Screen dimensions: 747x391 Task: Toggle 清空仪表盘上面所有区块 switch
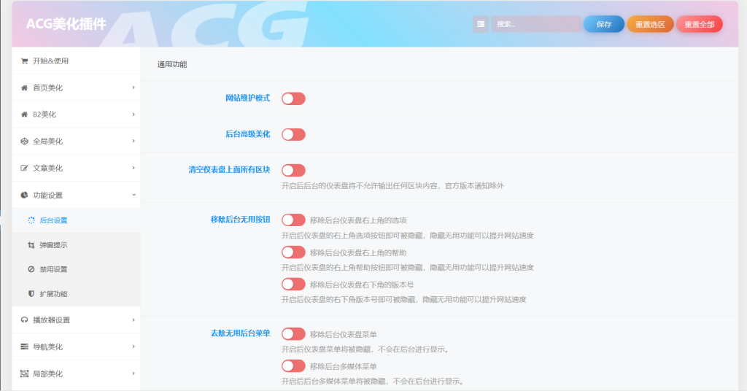[x=293, y=170]
